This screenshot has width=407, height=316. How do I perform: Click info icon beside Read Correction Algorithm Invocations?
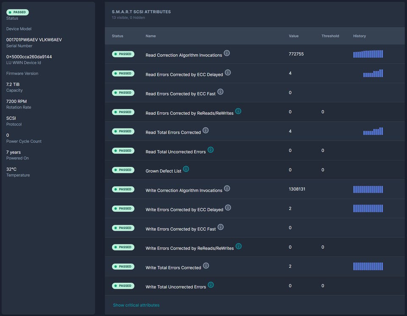pos(227,53)
